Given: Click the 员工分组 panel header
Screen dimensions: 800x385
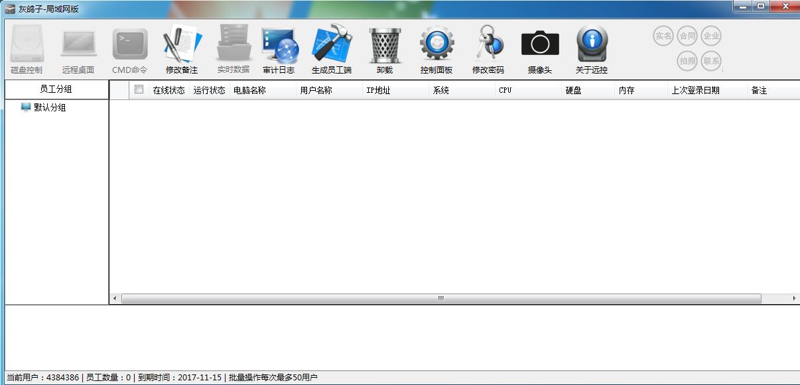Looking at the screenshot, I should [56, 89].
